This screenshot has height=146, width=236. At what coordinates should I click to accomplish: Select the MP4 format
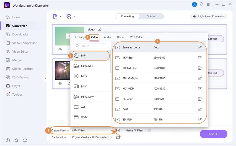pos(90,56)
